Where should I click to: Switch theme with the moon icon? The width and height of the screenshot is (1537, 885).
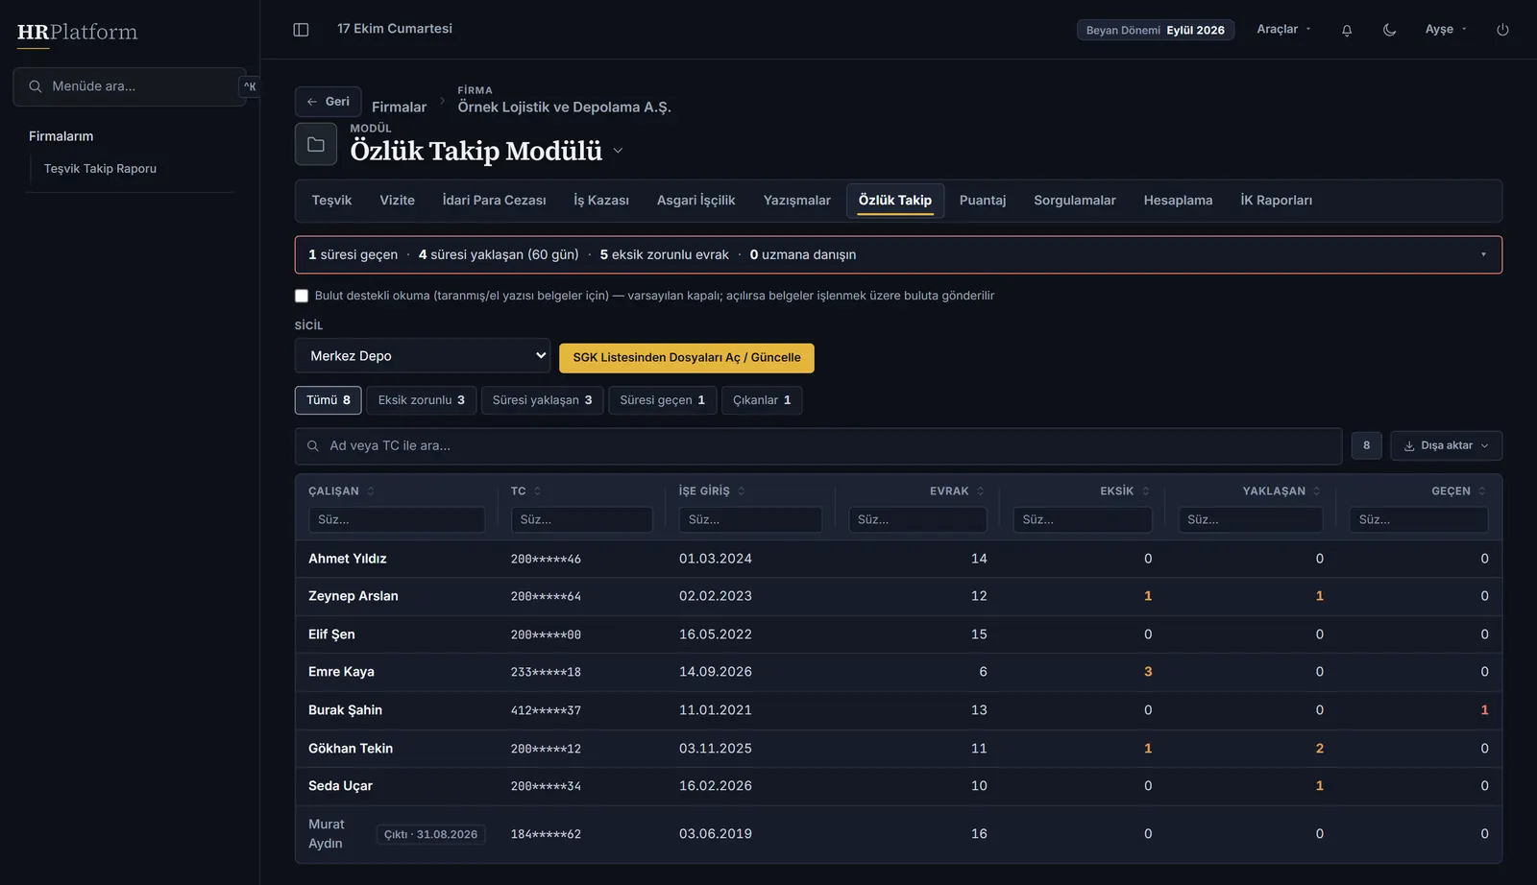tap(1389, 30)
